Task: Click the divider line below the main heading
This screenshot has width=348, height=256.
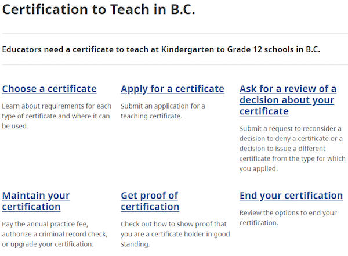Action: coord(175,34)
